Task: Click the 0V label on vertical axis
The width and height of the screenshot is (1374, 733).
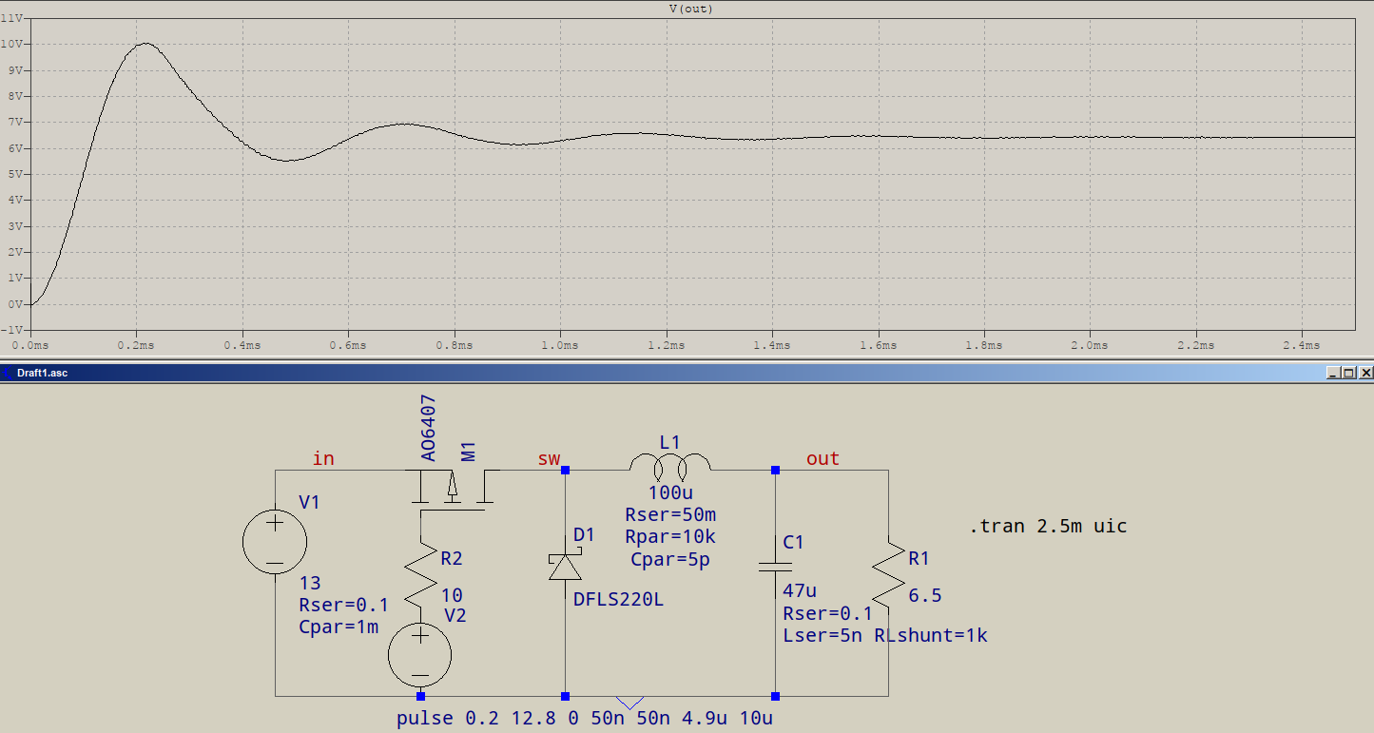Action: tap(15, 304)
